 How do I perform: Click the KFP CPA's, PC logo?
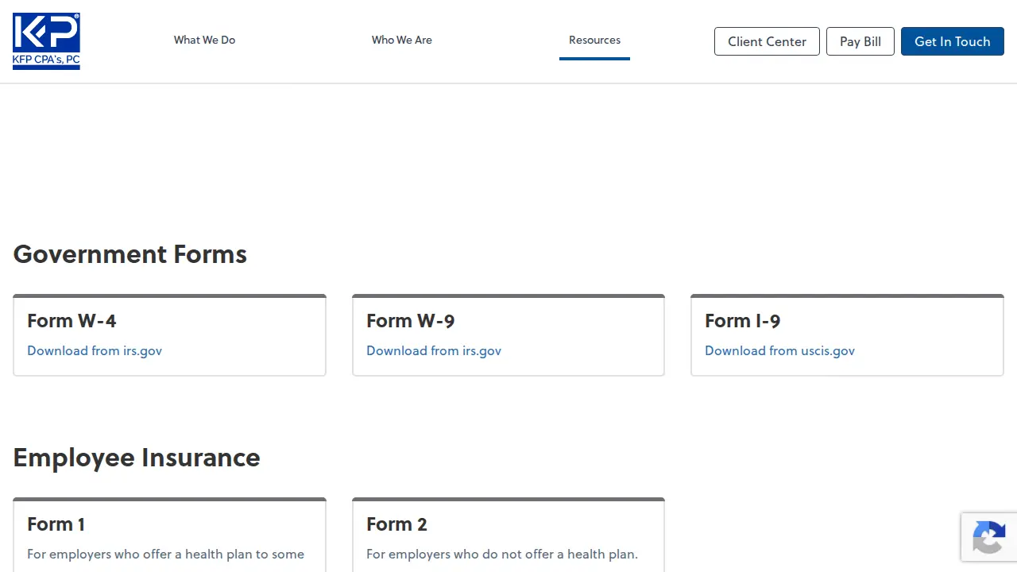(x=46, y=41)
